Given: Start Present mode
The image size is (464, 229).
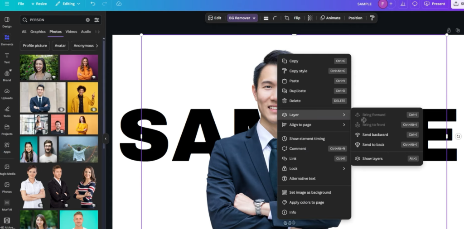Looking at the screenshot, I should tap(435, 4).
